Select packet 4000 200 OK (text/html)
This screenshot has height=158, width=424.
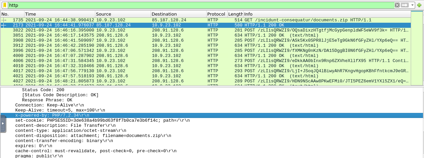(x=206, y=56)
